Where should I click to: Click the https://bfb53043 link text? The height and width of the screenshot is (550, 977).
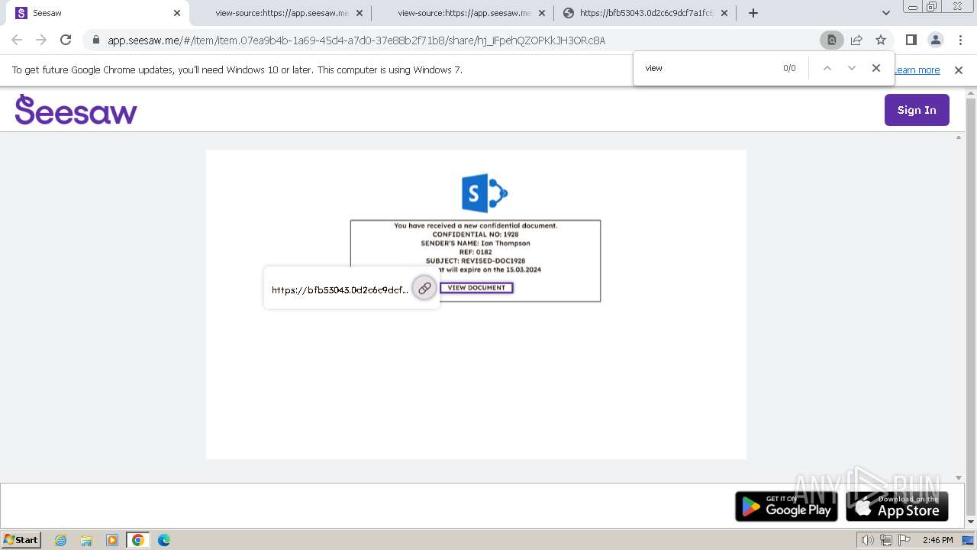pyautogui.click(x=340, y=290)
